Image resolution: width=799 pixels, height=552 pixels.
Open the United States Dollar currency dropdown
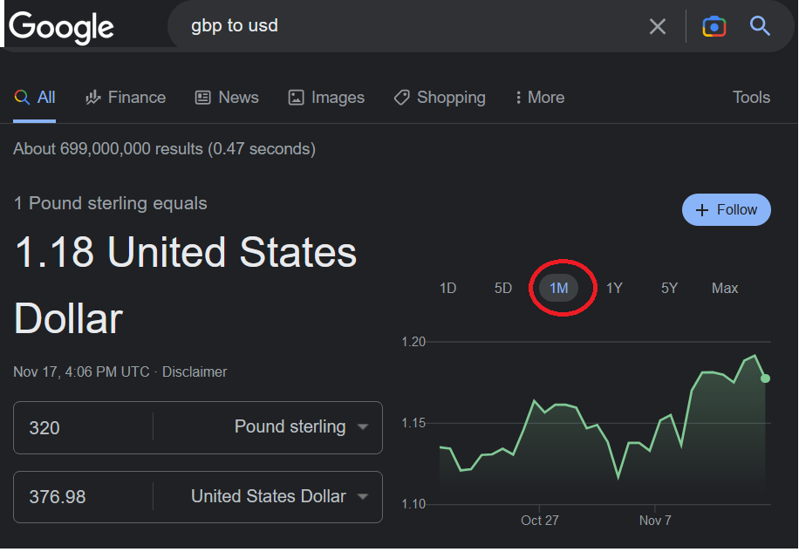point(280,497)
